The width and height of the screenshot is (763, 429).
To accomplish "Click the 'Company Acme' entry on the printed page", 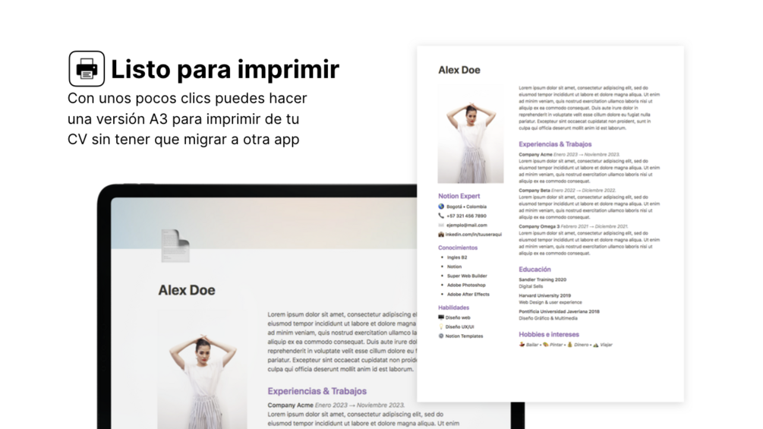I will pyautogui.click(x=569, y=155).
